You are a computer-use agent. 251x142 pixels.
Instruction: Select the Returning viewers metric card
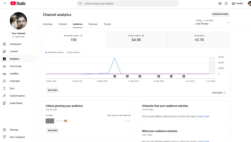74,40
